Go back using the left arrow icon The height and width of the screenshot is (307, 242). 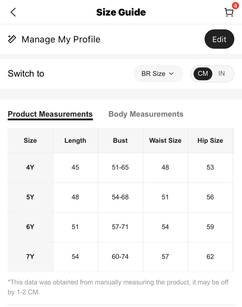[13, 12]
